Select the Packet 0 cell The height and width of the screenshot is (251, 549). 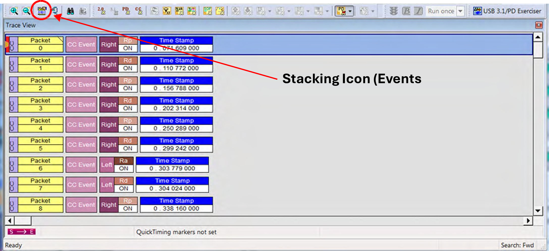tap(40, 44)
